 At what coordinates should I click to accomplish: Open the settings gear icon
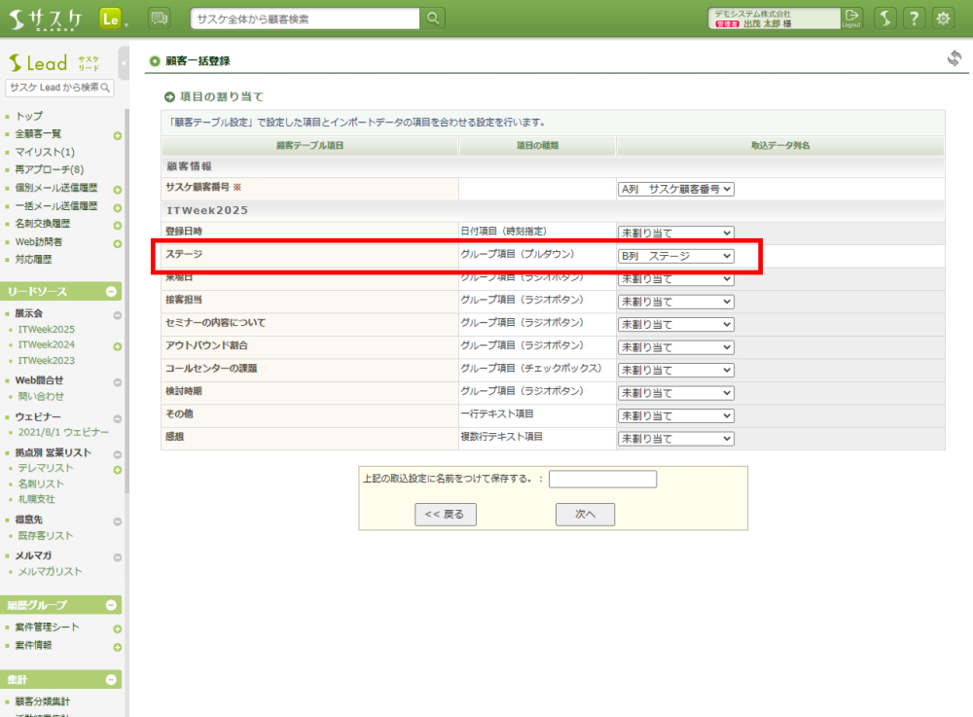point(943,18)
